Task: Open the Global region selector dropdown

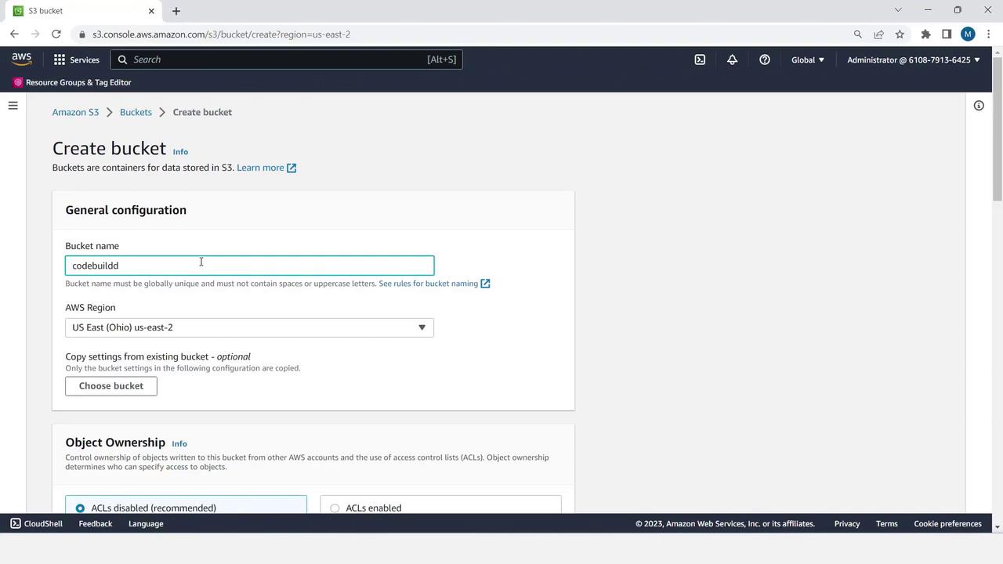Action: tap(808, 60)
